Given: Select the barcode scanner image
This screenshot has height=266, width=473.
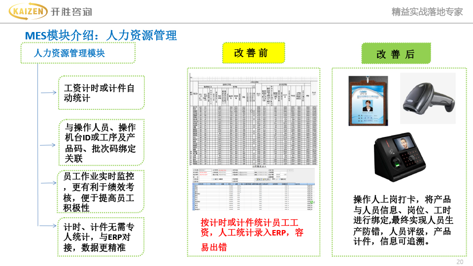Looking at the screenshot, I should pos(427,98).
